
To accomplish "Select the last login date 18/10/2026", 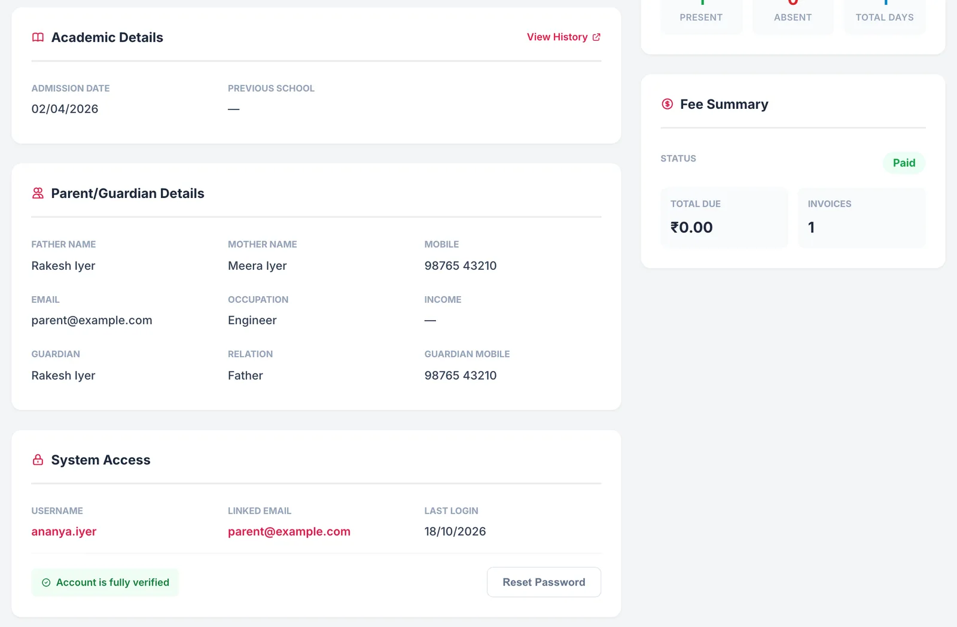I will coord(455,531).
